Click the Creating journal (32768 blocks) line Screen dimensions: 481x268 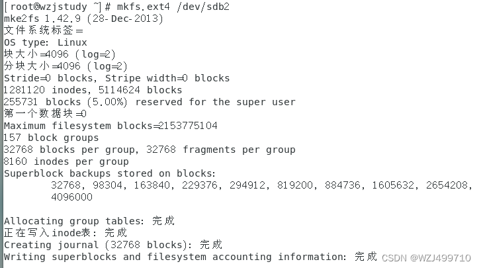[113, 245]
